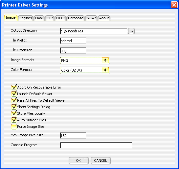This screenshot has height=169, width=179.
Task: Click the OK button
Action: [x=78, y=161]
